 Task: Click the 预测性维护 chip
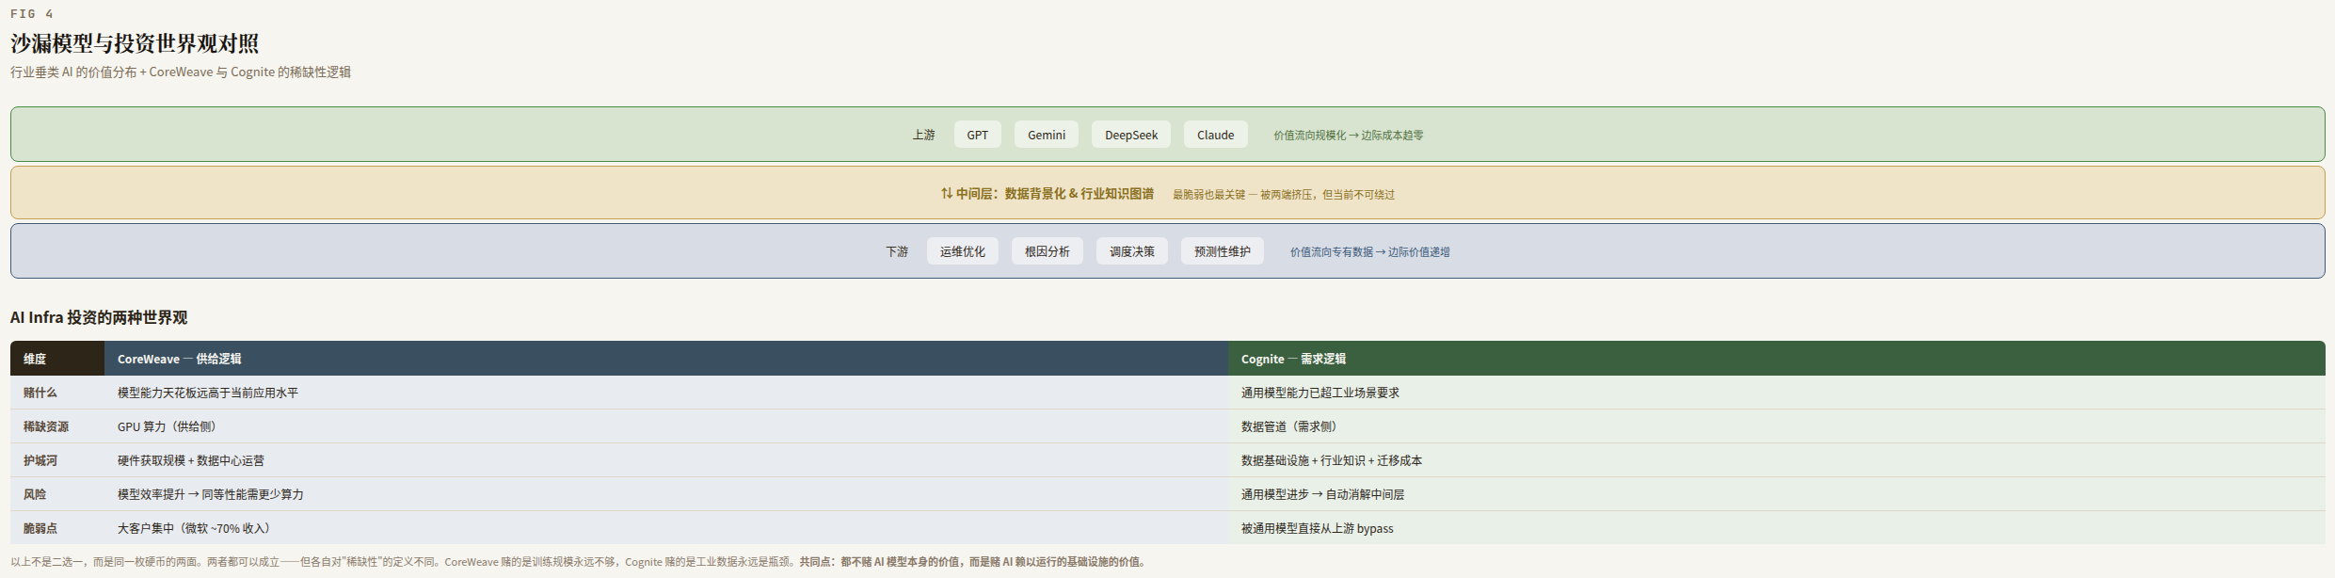tap(1223, 251)
